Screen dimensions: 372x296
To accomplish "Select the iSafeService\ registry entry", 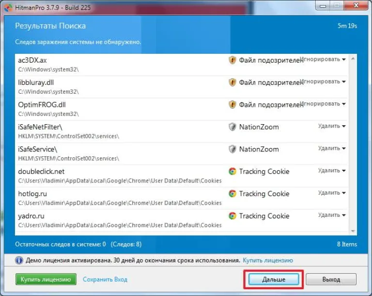I will [x=182, y=154].
